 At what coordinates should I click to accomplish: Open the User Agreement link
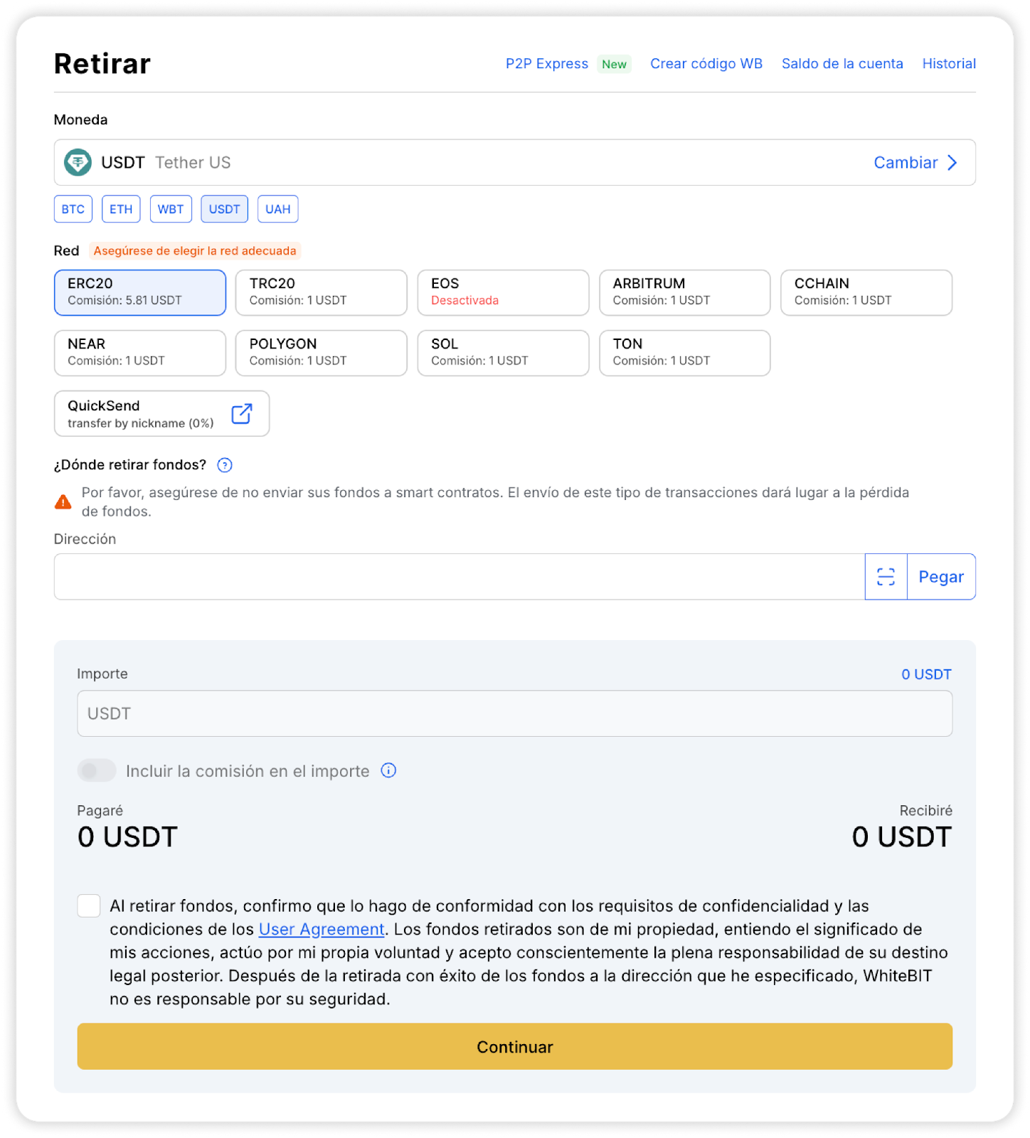[x=322, y=929]
